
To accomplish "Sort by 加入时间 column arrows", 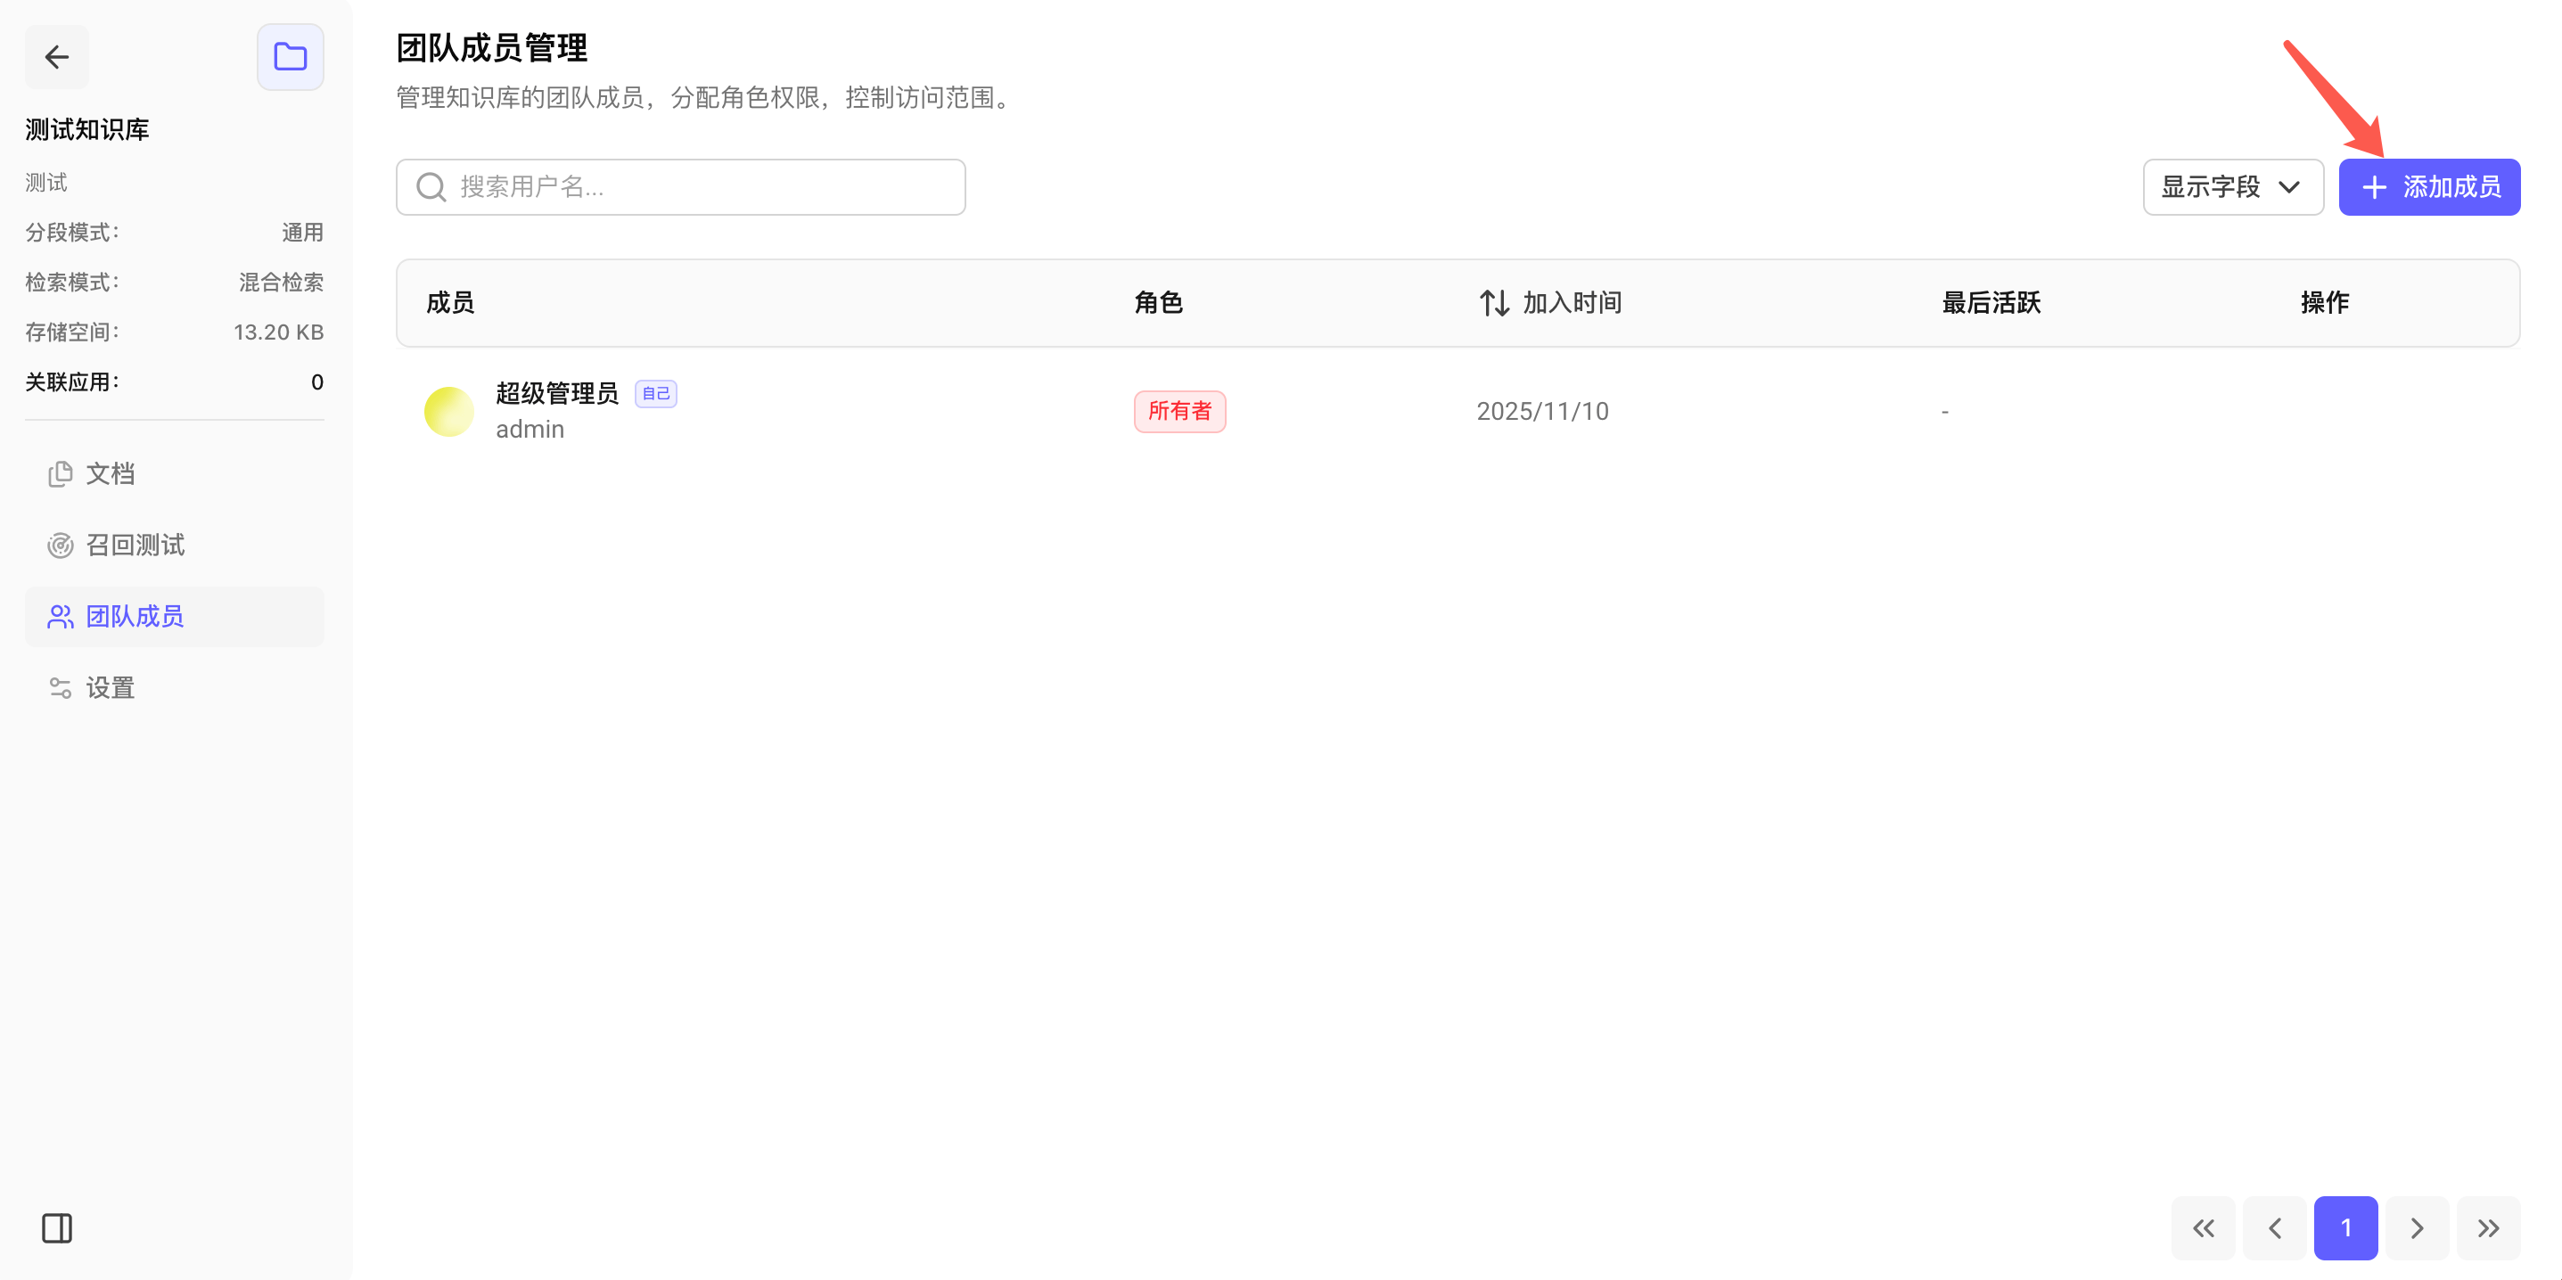I will click(1494, 302).
